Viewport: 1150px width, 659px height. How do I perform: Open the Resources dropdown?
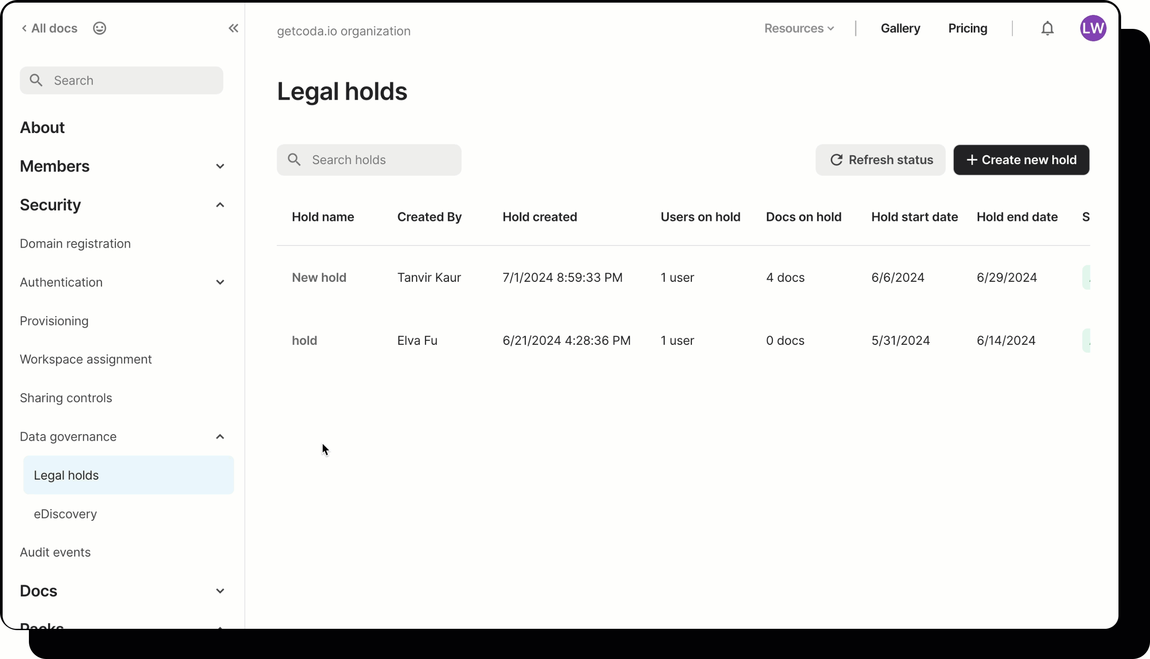pyautogui.click(x=799, y=28)
